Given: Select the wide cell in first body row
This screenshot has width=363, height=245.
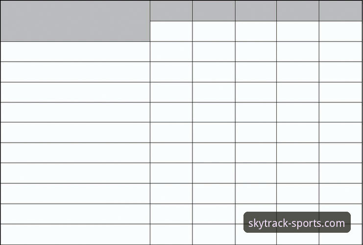Looking at the screenshot, I should coord(75,51).
